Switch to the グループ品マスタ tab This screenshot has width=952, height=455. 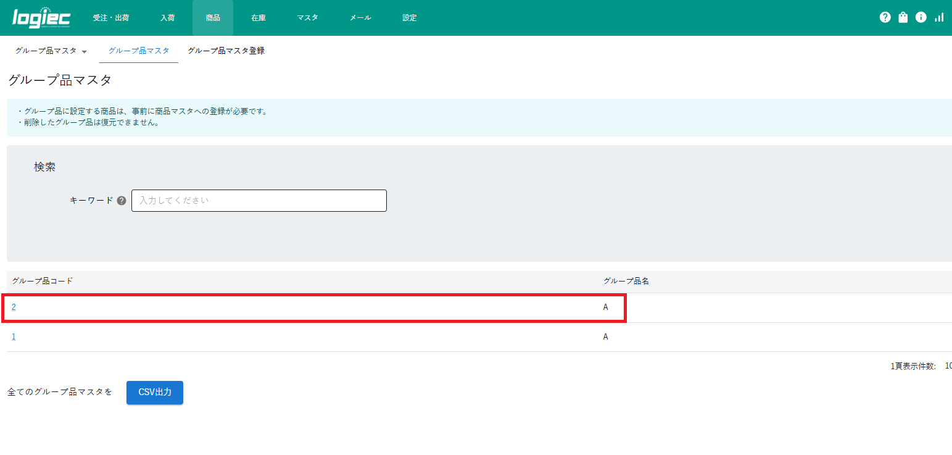click(x=139, y=51)
